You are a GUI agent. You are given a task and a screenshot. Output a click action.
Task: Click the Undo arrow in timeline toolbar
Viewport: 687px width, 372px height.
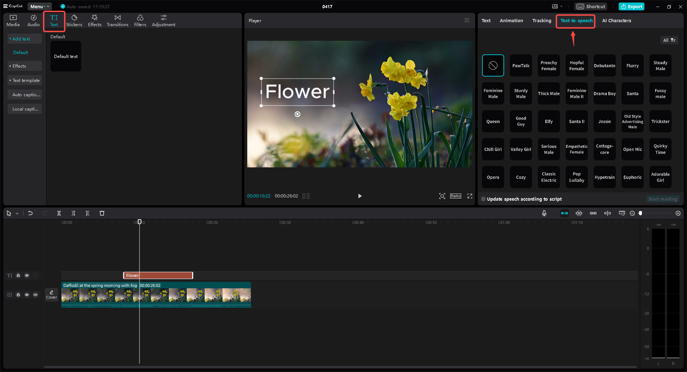(x=30, y=213)
